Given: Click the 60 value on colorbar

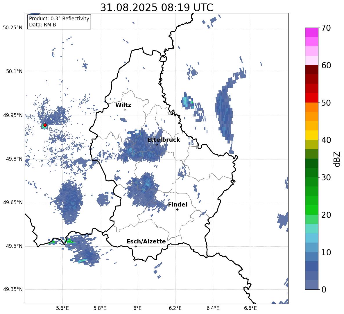Looking at the screenshot, I should click(x=326, y=65).
